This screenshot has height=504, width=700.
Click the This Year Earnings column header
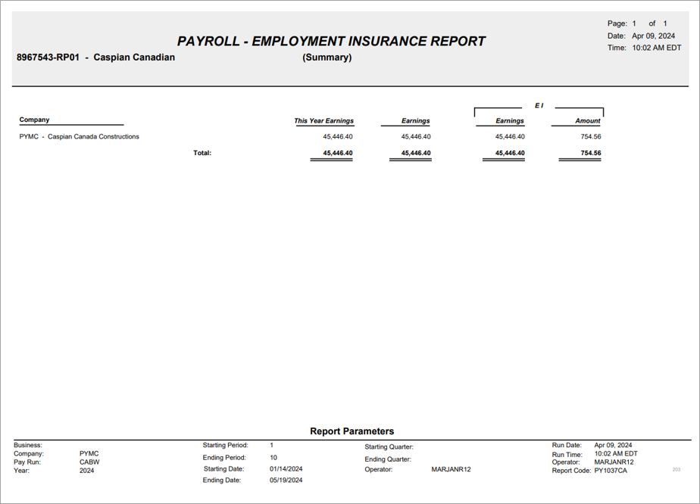pyautogui.click(x=323, y=120)
